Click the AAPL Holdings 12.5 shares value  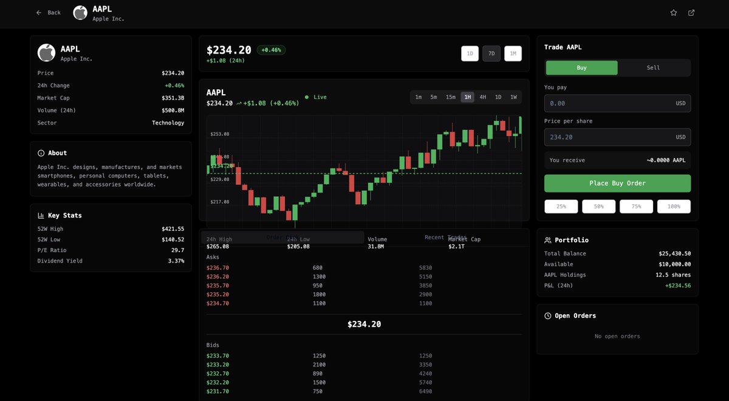(673, 275)
